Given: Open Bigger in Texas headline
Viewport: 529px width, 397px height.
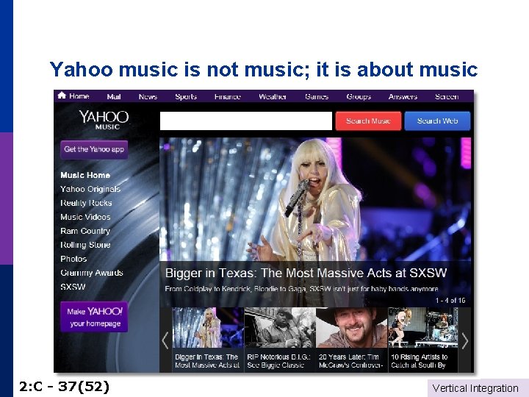Looking at the screenshot, I should click(306, 273).
